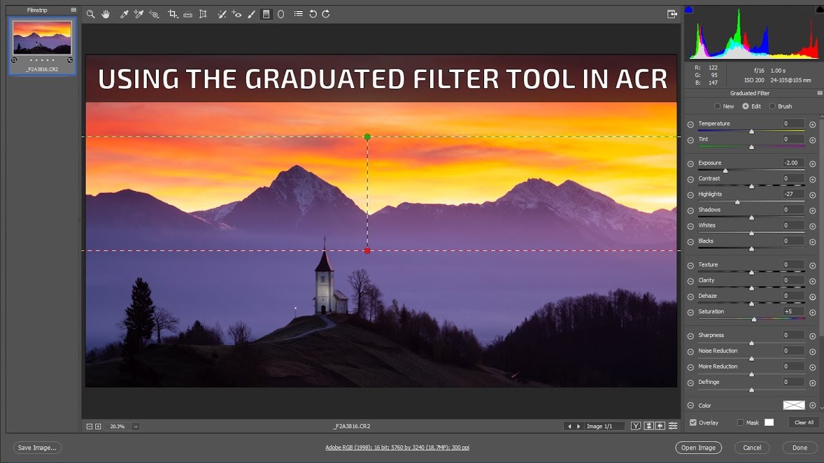824x463 pixels.
Task: Select the Brush radio button
Action: (772, 106)
